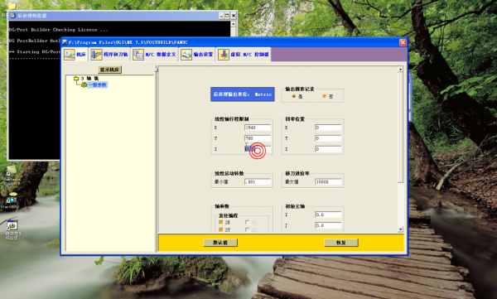Close the Post Builder FANUC window
This screenshot has width=497, height=299.
pyautogui.click(x=403, y=42)
